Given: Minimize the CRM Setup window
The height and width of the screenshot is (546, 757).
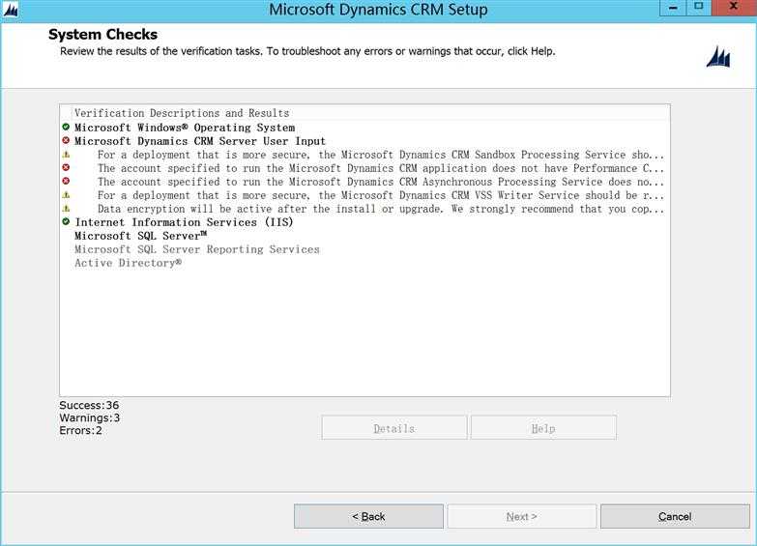Looking at the screenshot, I should point(673,8).
